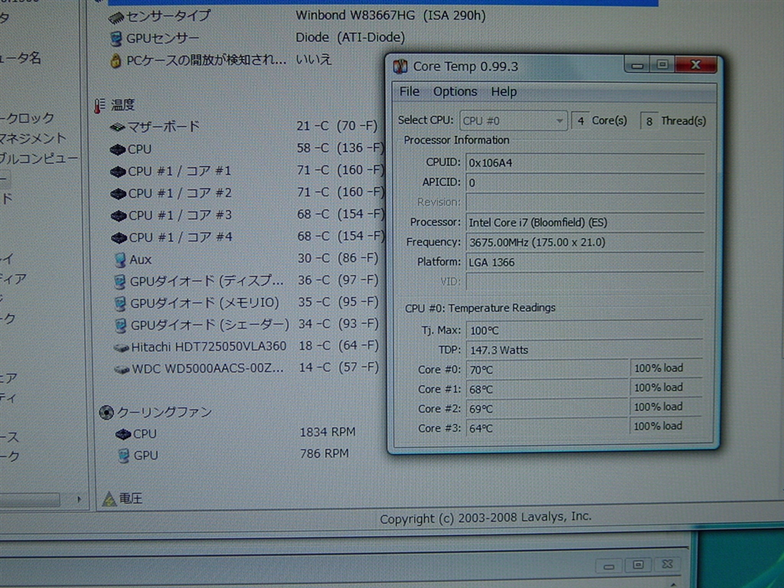Click the Hitachi hard drive icon

point(121,348)
